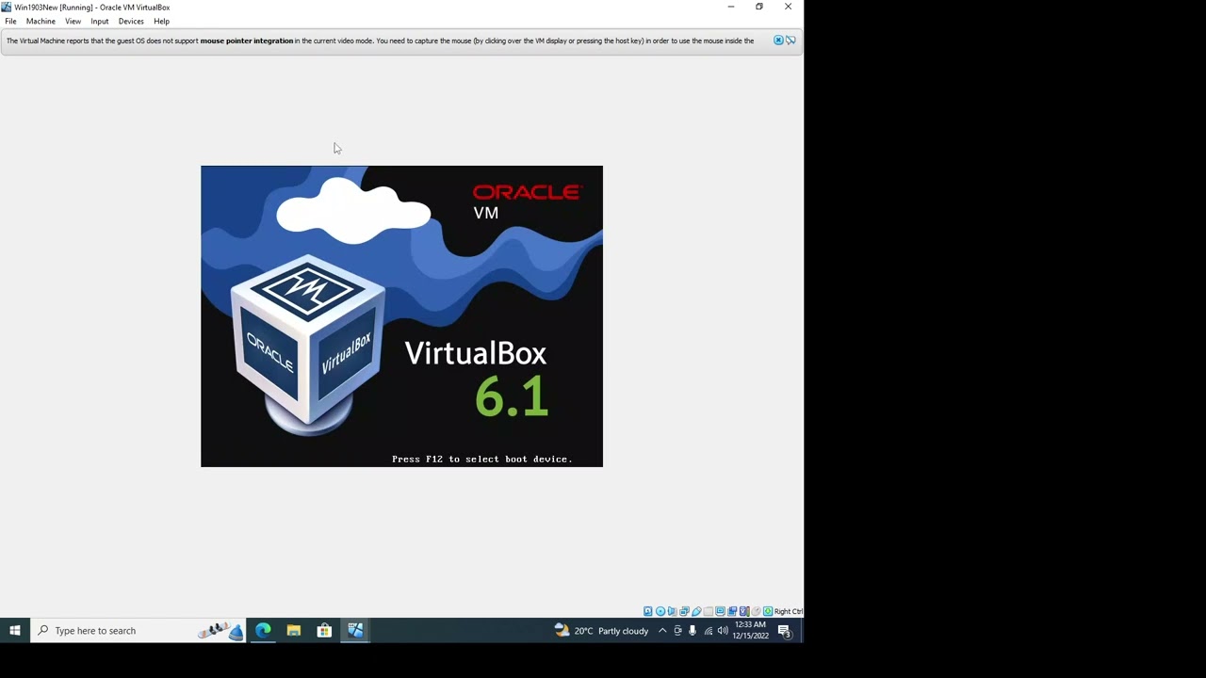Open File Explorer from the taskbar
This screenshot has width=1206, height=678.
click(x=294, y=631)
